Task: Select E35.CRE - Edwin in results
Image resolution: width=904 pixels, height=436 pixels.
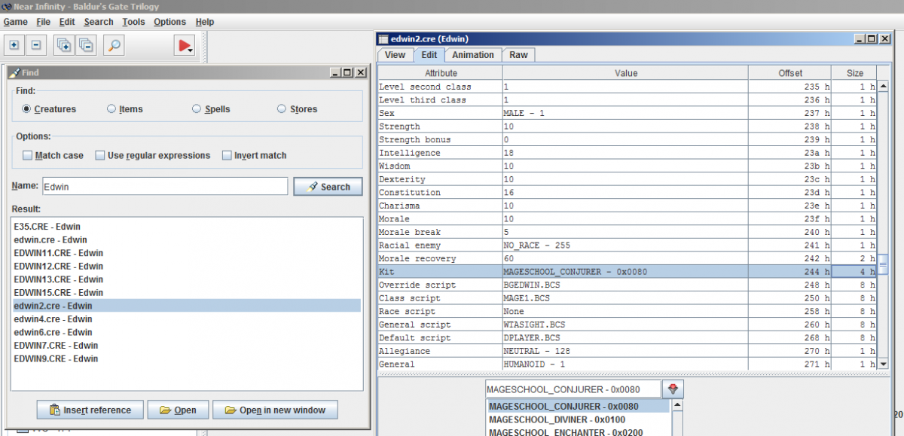Action: (187, 227)
